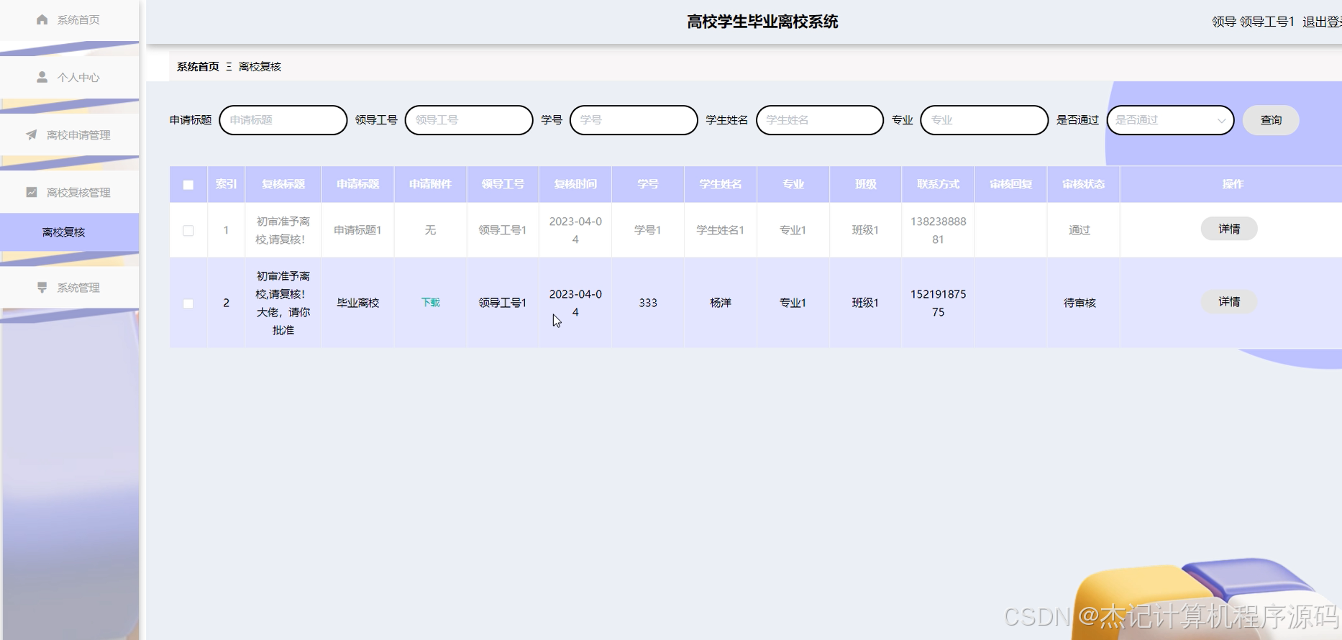Open the 是否通过 dropdown
Viewport: 1342px width, 640px height.
click(x=1170, y=120)
